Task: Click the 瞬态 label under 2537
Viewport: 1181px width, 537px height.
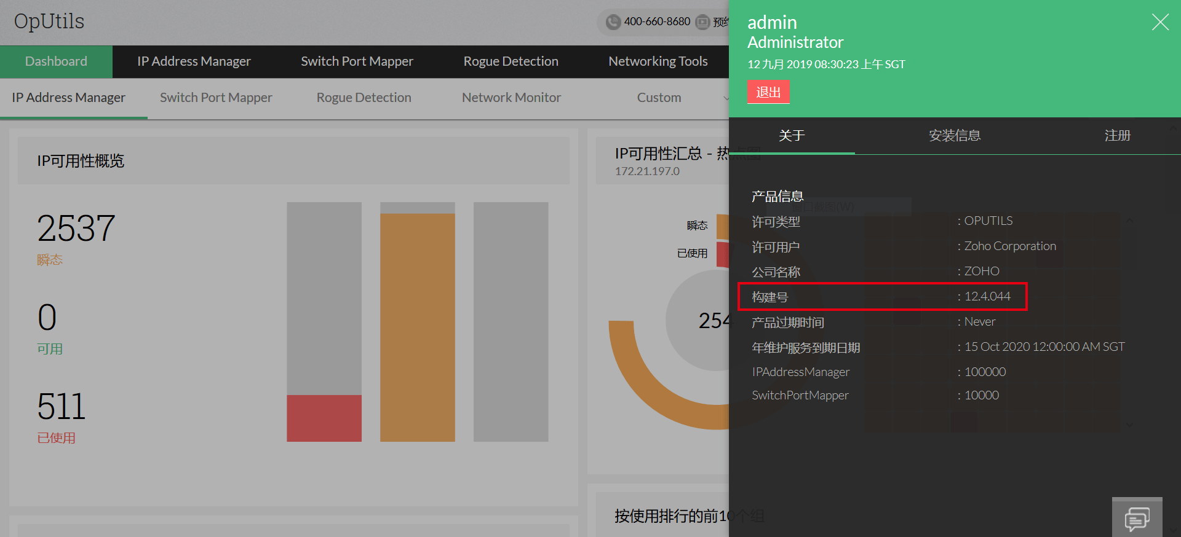Action: click(50, 260)
